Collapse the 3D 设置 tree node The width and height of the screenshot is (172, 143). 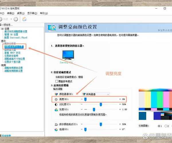(5, 29)
